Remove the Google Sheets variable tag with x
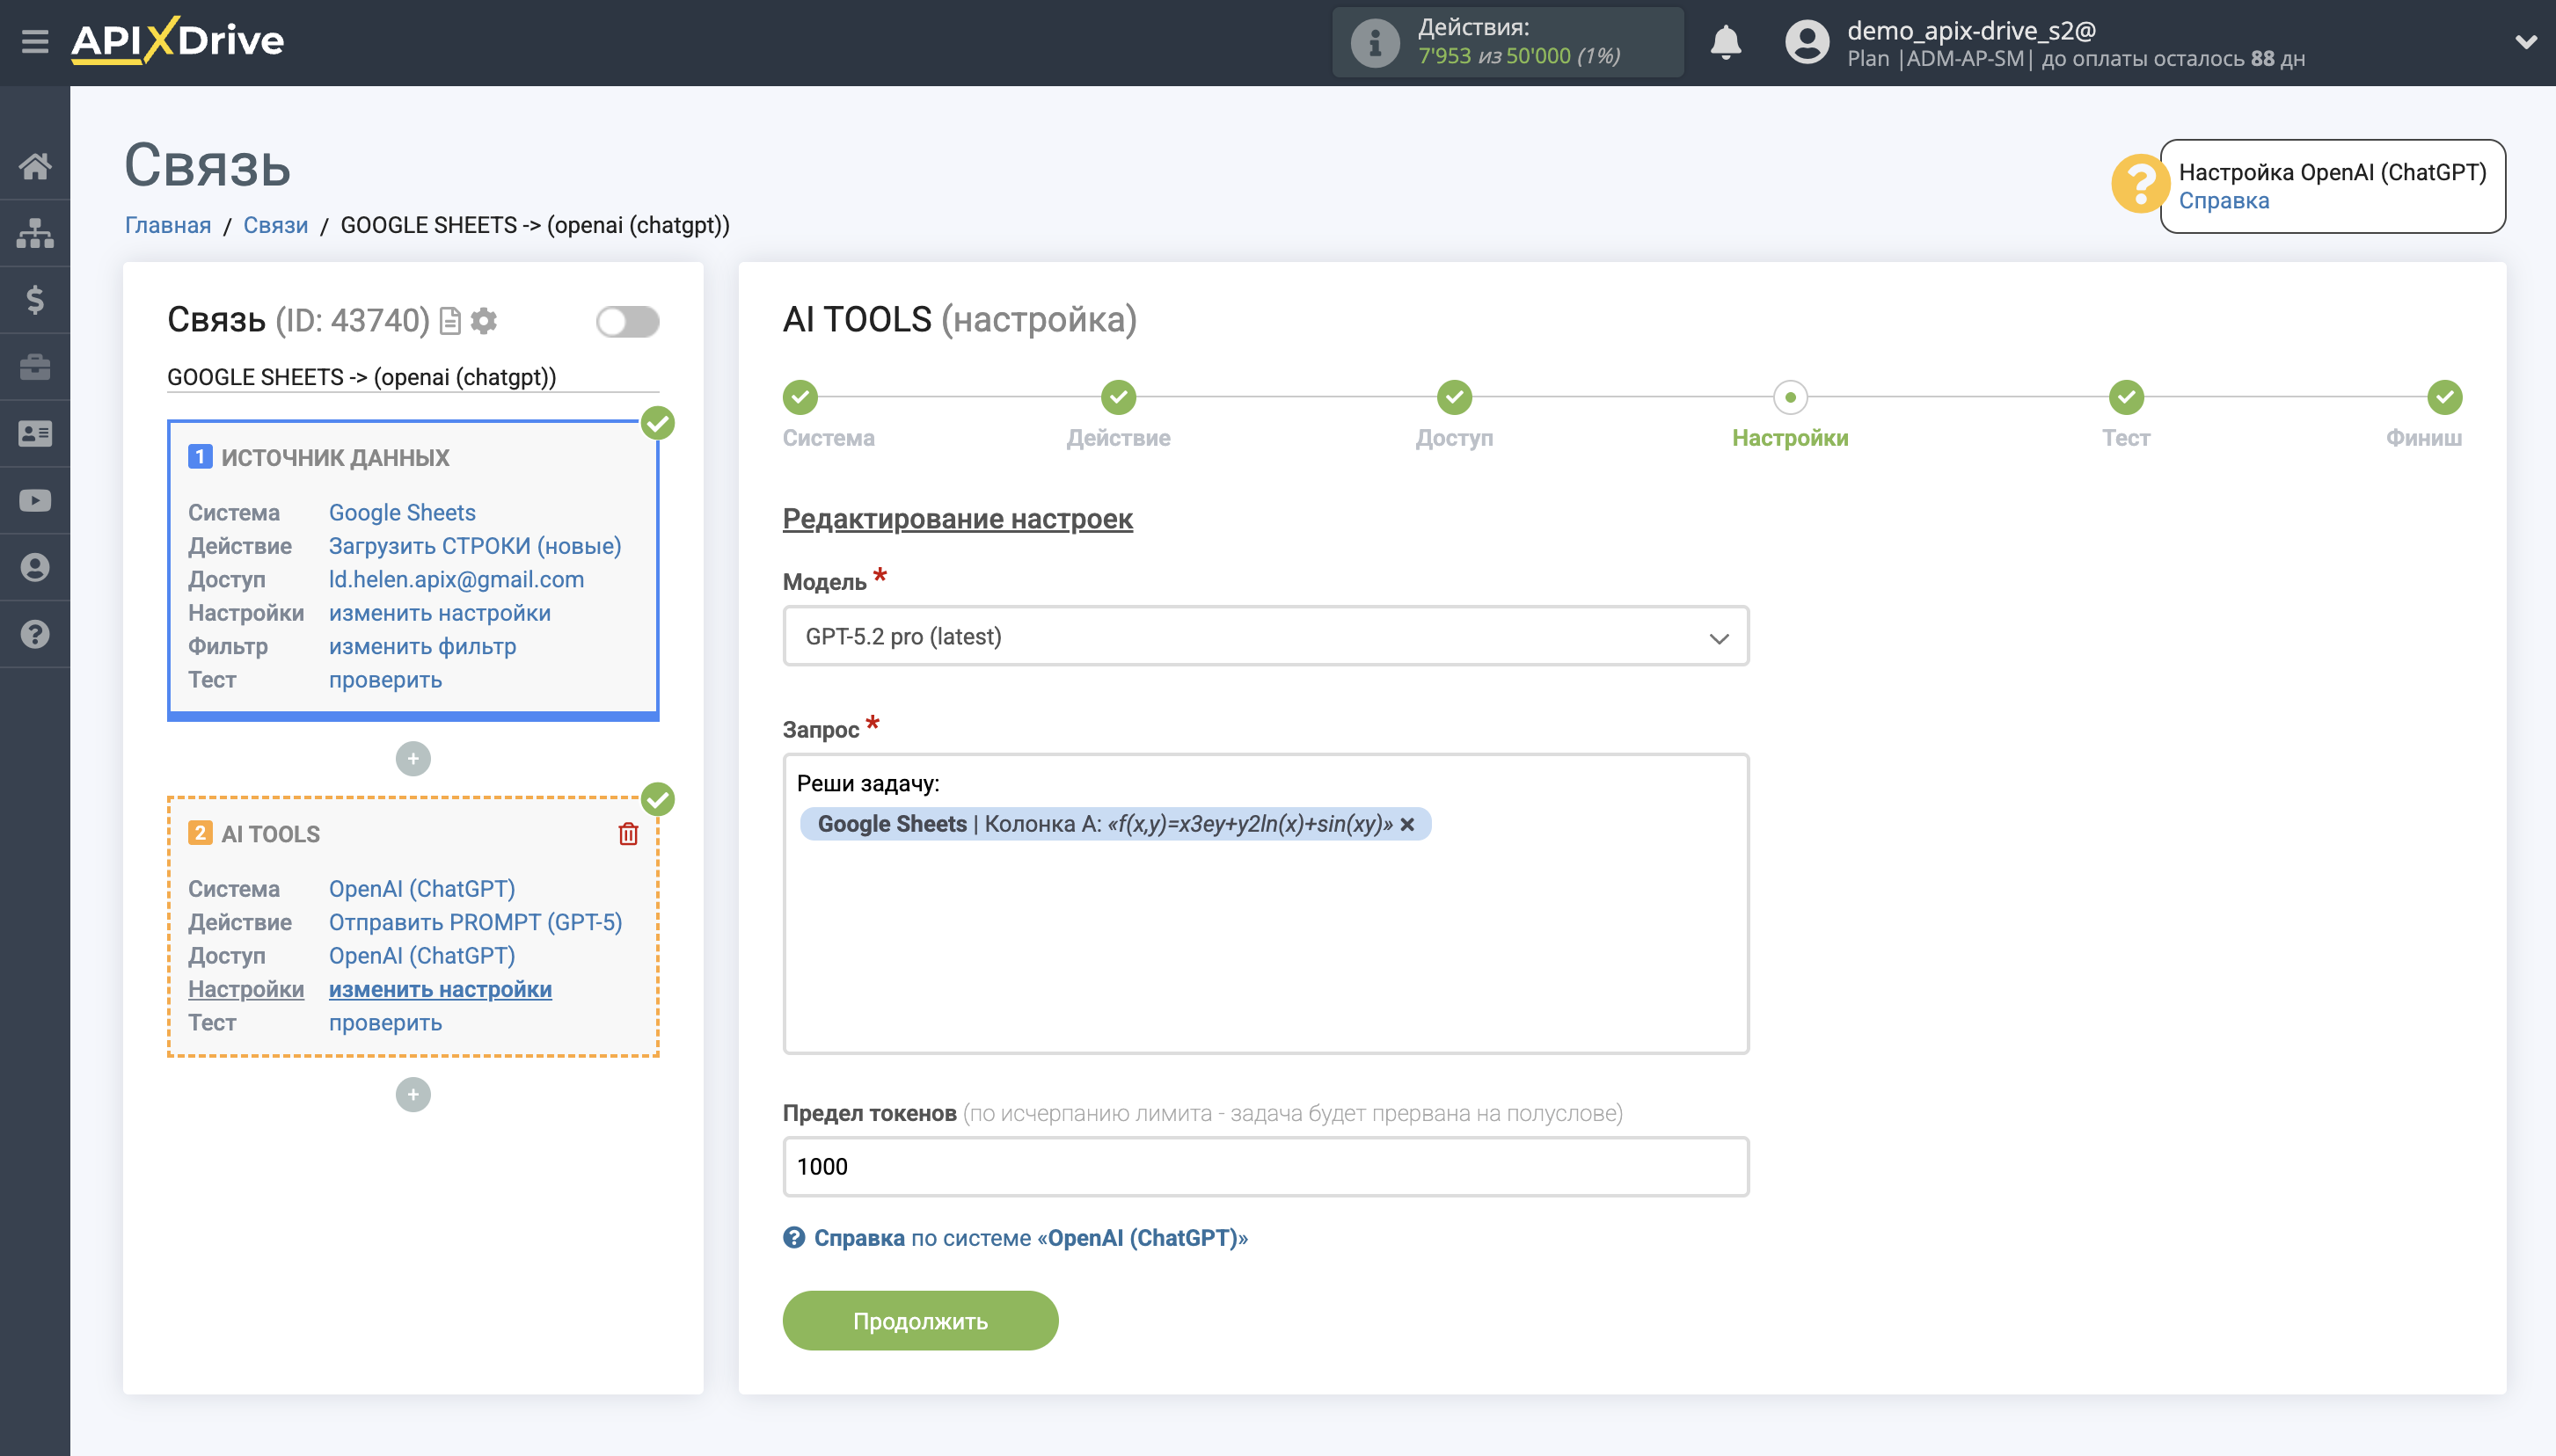2556x1456 pixels. coord(1410,824)
